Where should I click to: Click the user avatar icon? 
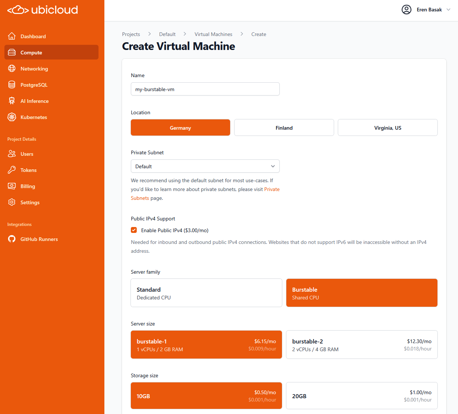pos(407,10)
